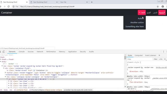
Task: Click body in the breadcrumb bar
Action: coord(6,90)
